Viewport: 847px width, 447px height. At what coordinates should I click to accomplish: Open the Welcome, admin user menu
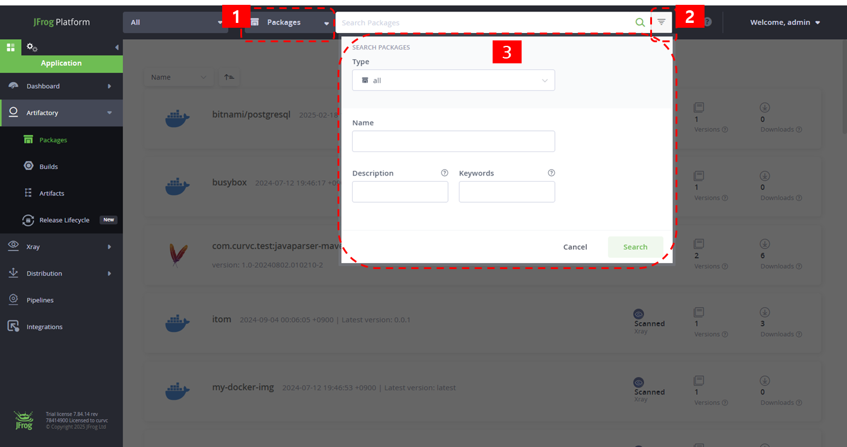click(785, 22)
